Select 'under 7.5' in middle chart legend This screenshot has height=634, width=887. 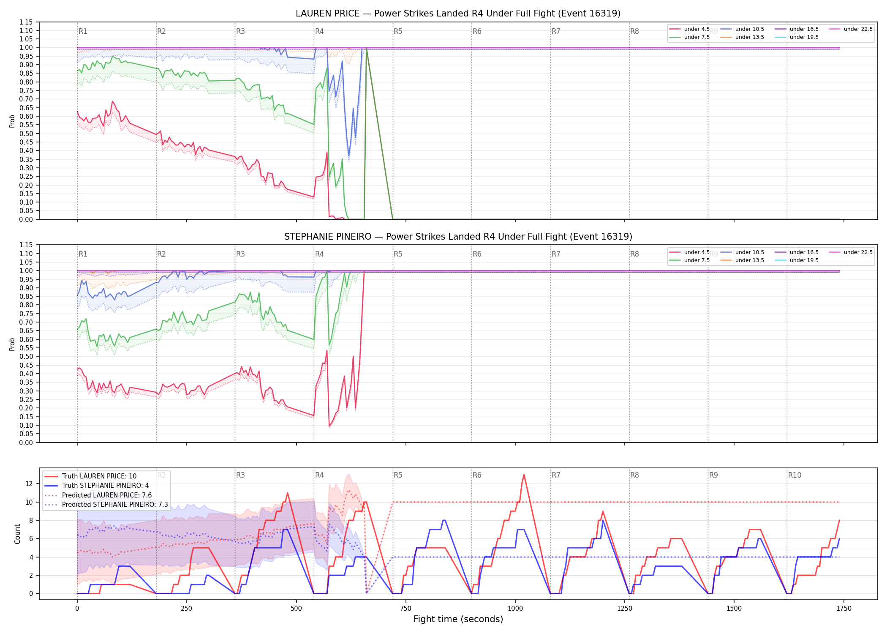(689, 260)
